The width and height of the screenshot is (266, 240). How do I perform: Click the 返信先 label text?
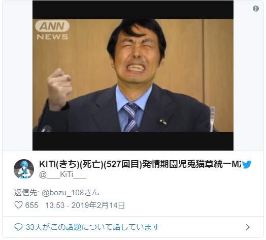pos(26,193)
